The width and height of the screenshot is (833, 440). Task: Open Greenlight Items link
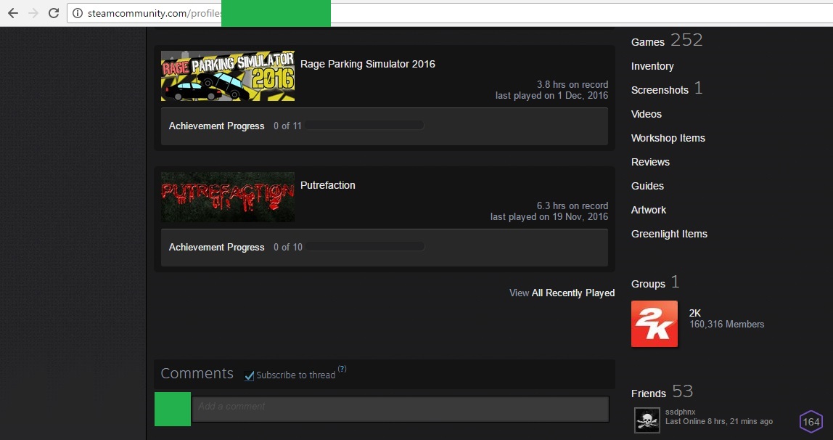click(x=669, y=234)
